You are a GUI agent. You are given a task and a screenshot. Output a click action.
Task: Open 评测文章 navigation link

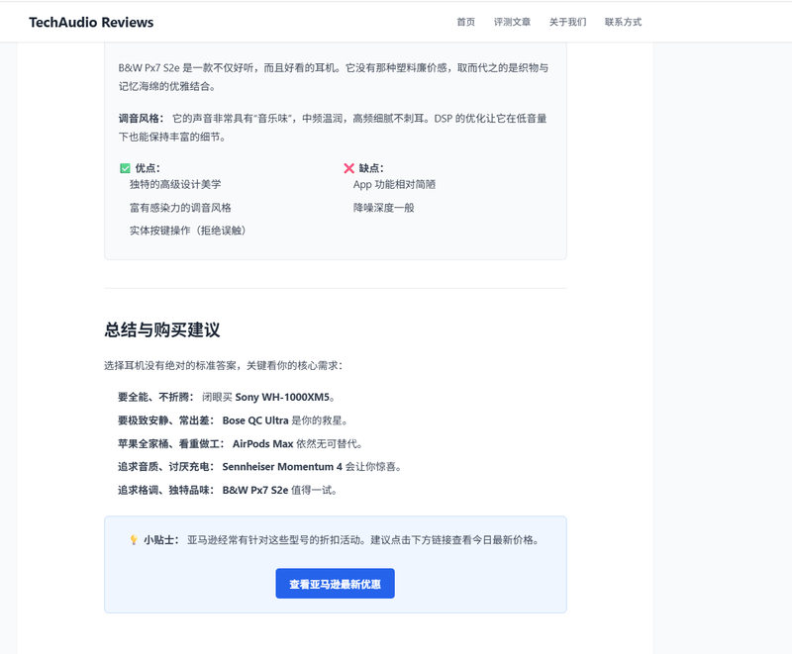tap(512, 22)
